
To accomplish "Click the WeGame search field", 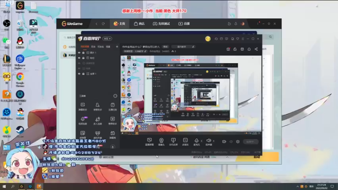I will [x=69, y=38].
